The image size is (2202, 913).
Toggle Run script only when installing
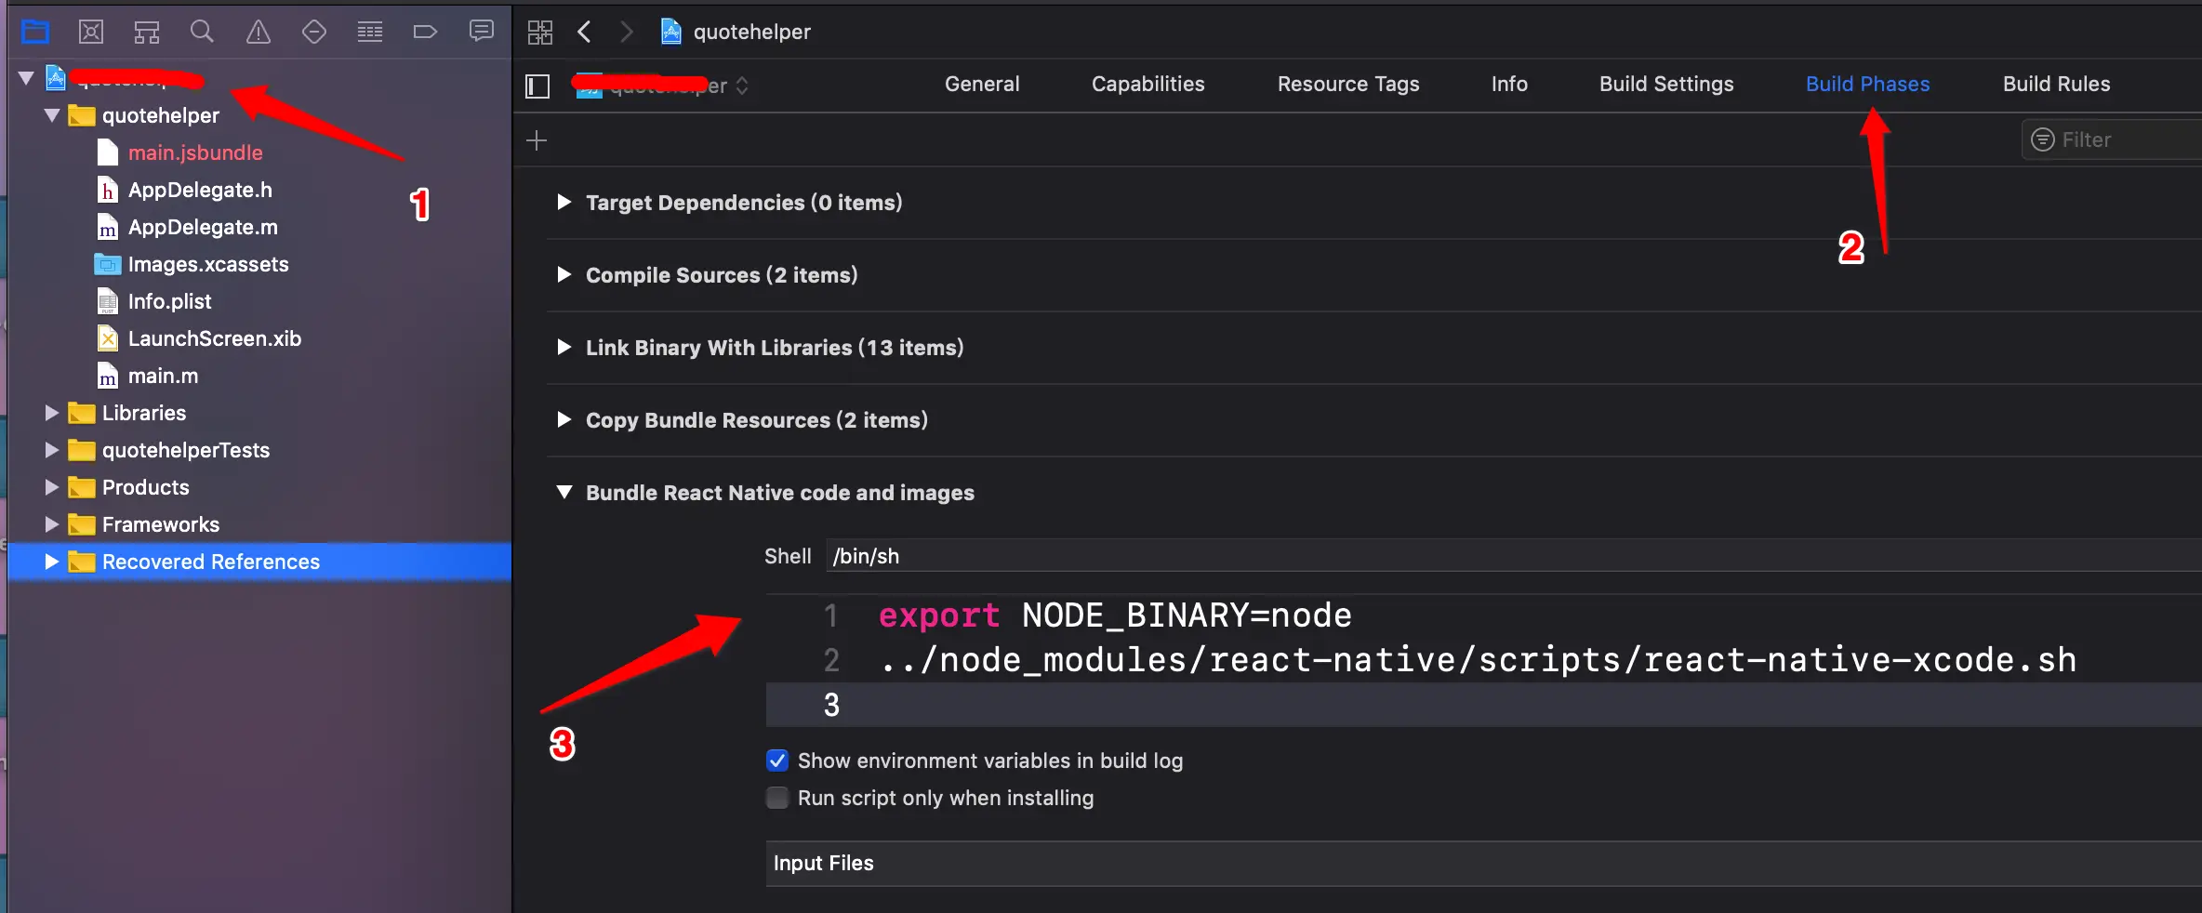pos(777,798)
